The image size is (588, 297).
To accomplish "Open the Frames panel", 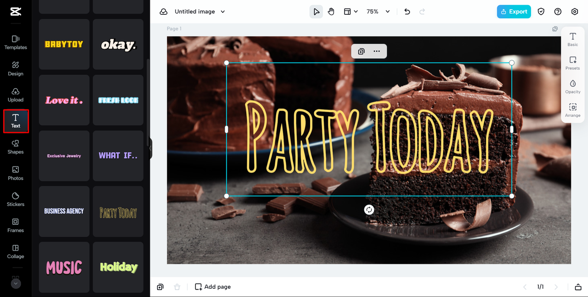I will point(16,225).
